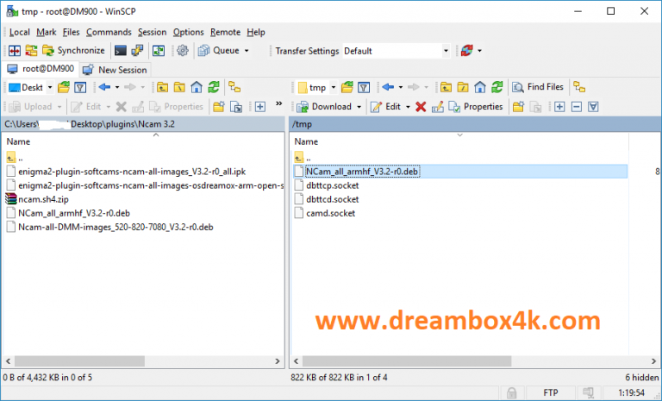Expand the Download dropdown arrow

click(359, 107)
